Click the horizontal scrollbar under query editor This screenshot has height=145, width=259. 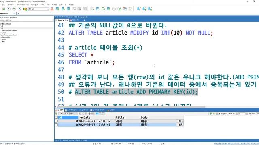(131, 107)
